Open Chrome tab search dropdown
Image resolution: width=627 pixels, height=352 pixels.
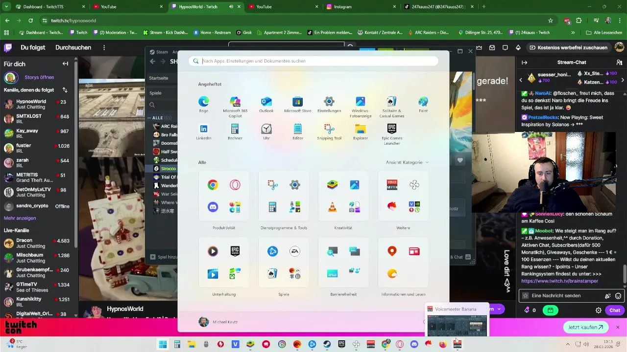[7, 7]
